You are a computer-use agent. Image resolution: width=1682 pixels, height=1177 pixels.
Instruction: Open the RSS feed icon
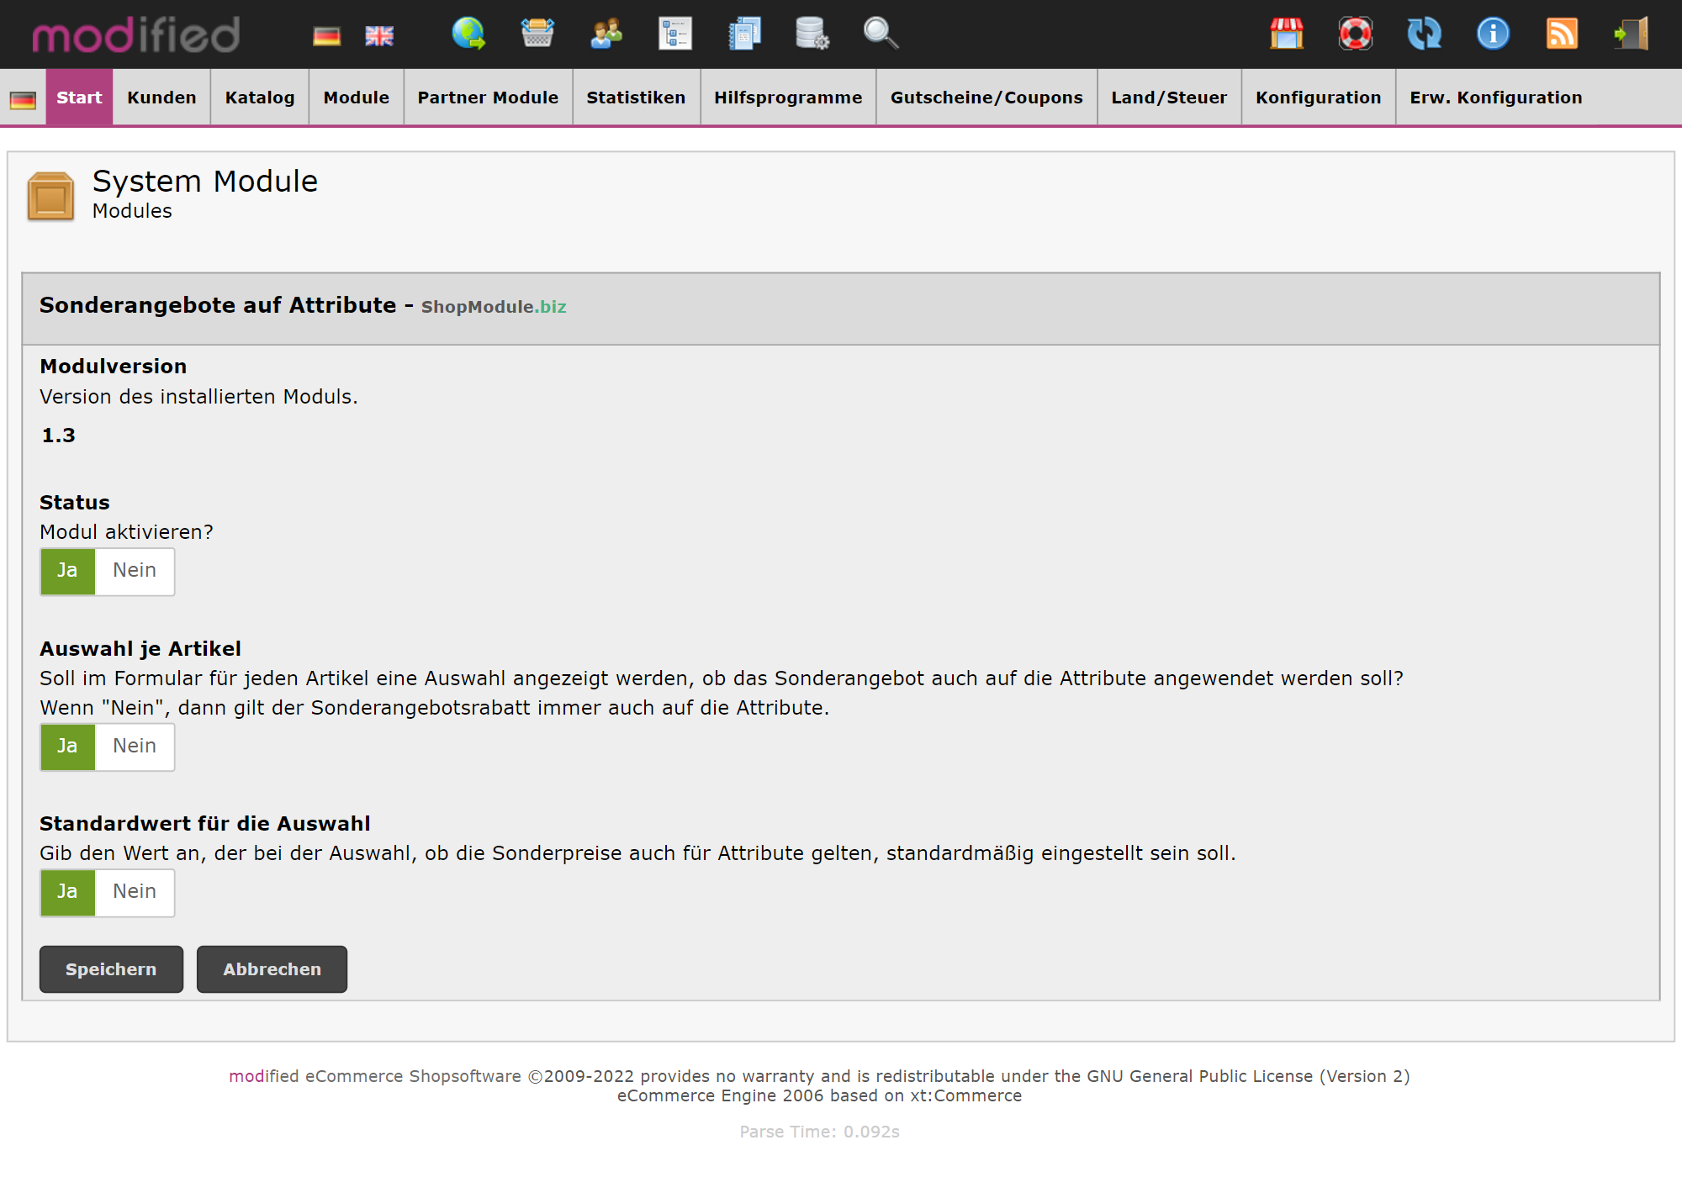click(1562, 34)
